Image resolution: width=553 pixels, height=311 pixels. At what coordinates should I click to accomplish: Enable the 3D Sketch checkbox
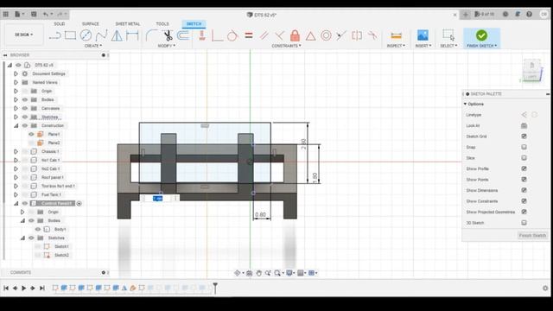[524, 223]
